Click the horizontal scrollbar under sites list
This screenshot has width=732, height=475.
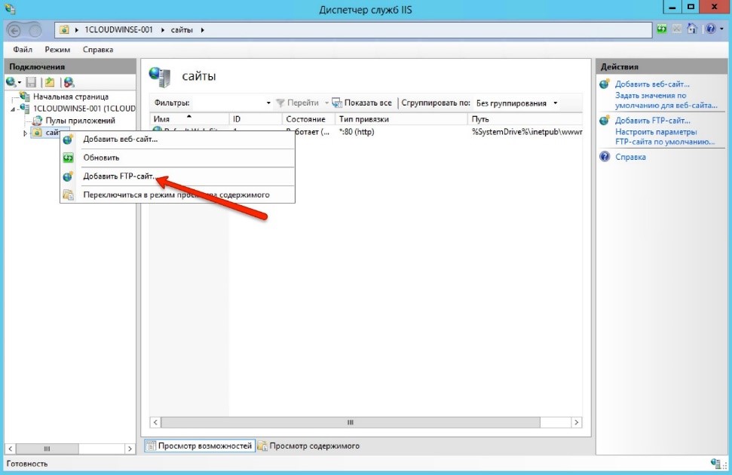pos(349,423)
